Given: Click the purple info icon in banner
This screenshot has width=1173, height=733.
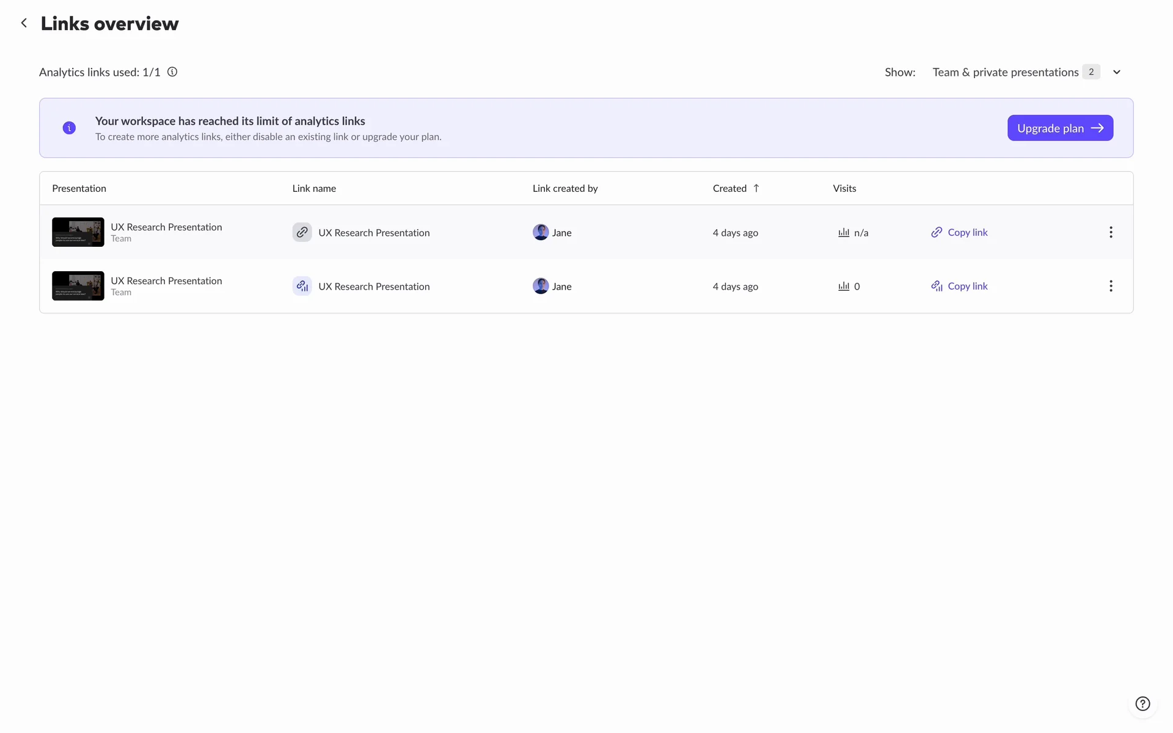Looking at the screenshot, I should pos(69,128).
